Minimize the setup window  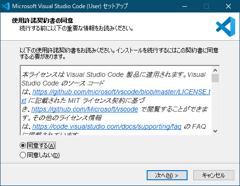tap(185, 6)
